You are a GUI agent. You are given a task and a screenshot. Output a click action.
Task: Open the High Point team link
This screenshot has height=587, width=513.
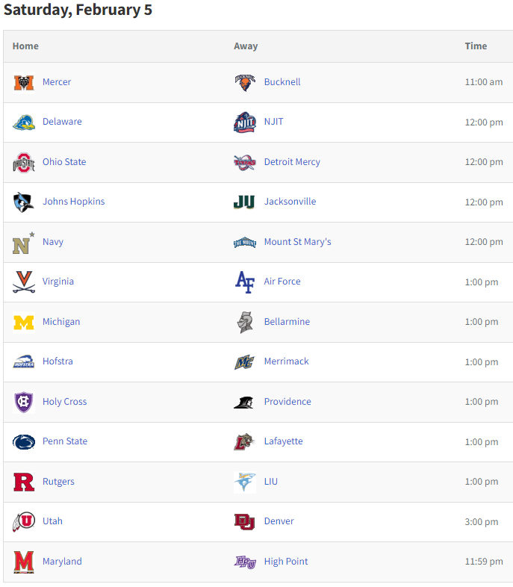(286, 562)
